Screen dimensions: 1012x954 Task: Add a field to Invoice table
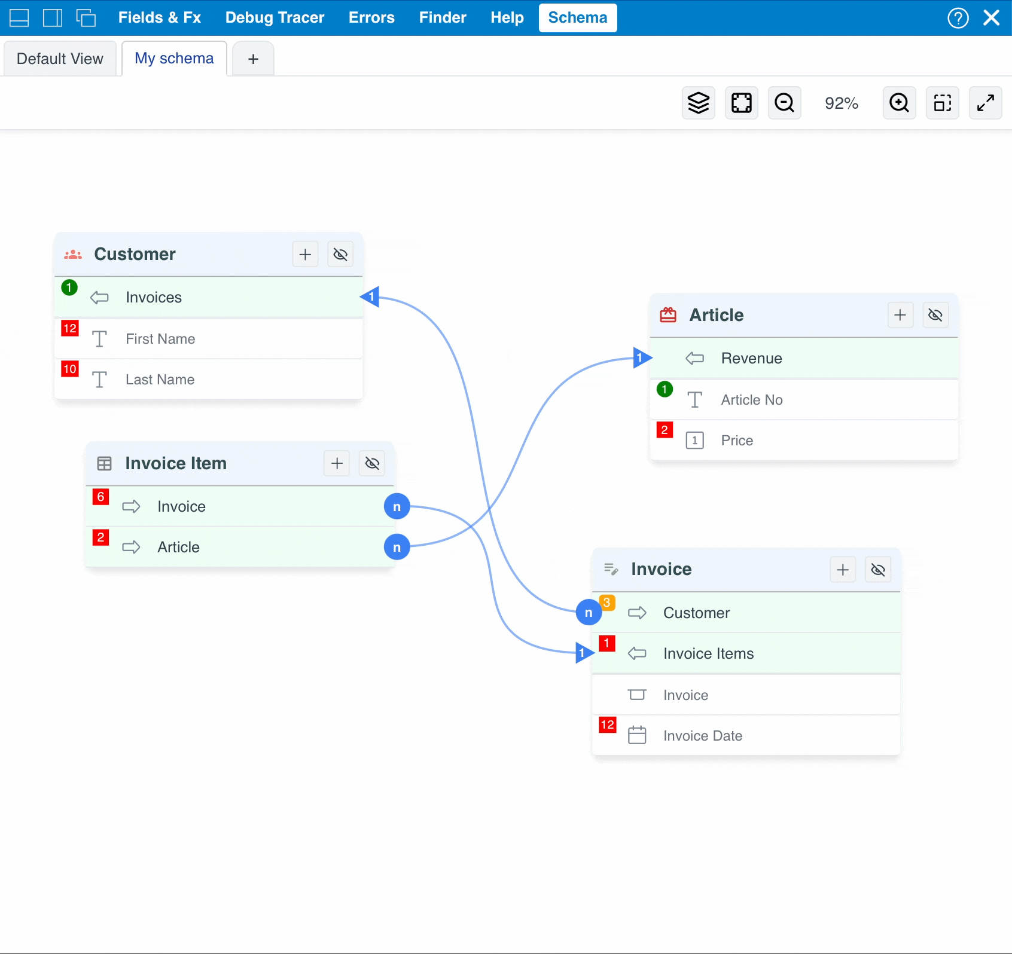(x=843, y=570)
